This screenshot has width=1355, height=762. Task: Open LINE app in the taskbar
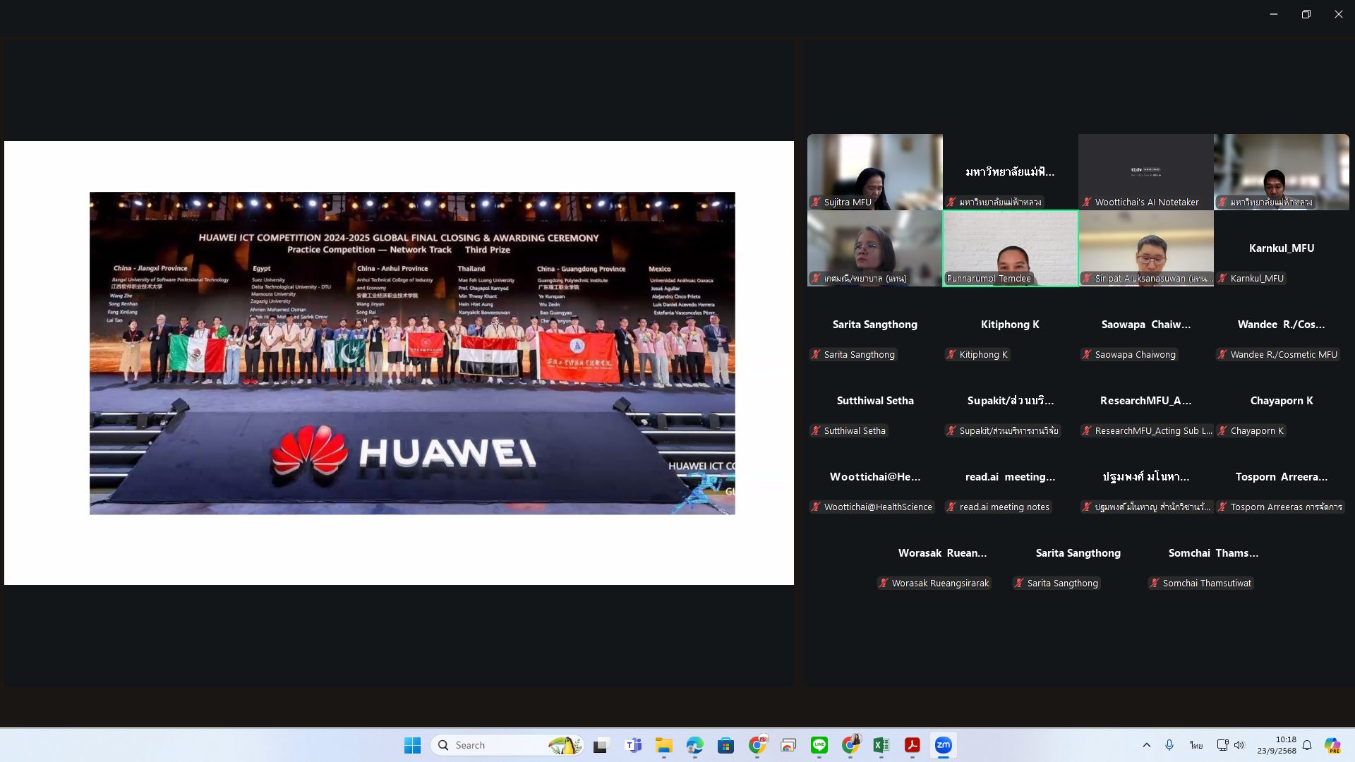click(819, 745)
